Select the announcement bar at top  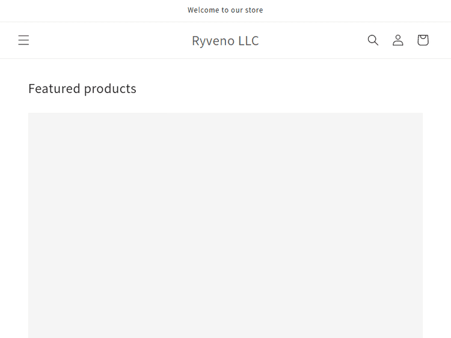[x=226, y=10]
